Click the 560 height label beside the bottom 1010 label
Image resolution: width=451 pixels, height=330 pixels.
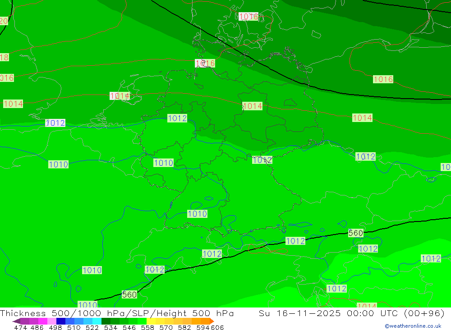129,295
